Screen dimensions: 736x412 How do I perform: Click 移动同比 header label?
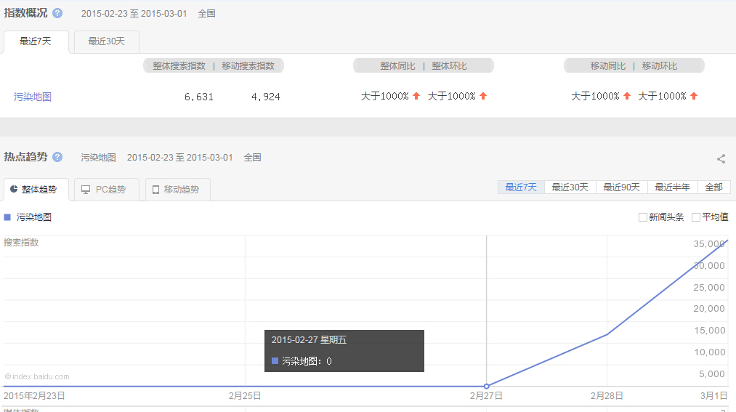[608, 65]
